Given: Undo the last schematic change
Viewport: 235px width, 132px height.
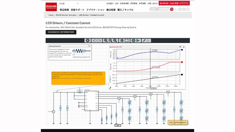Looking at the screenshot, I should 94,40.
